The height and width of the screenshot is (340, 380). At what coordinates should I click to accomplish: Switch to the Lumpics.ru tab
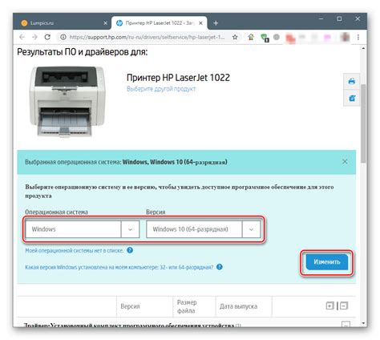(63, 23)
